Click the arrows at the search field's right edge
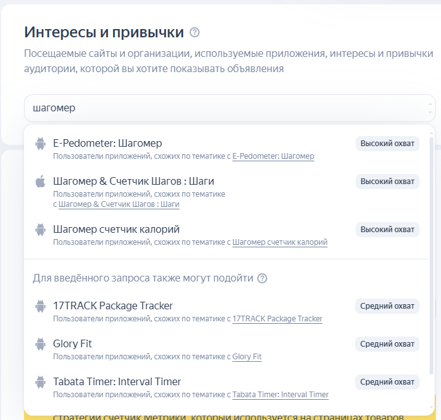This screenshot has height=420, width=441. [430, 108]
